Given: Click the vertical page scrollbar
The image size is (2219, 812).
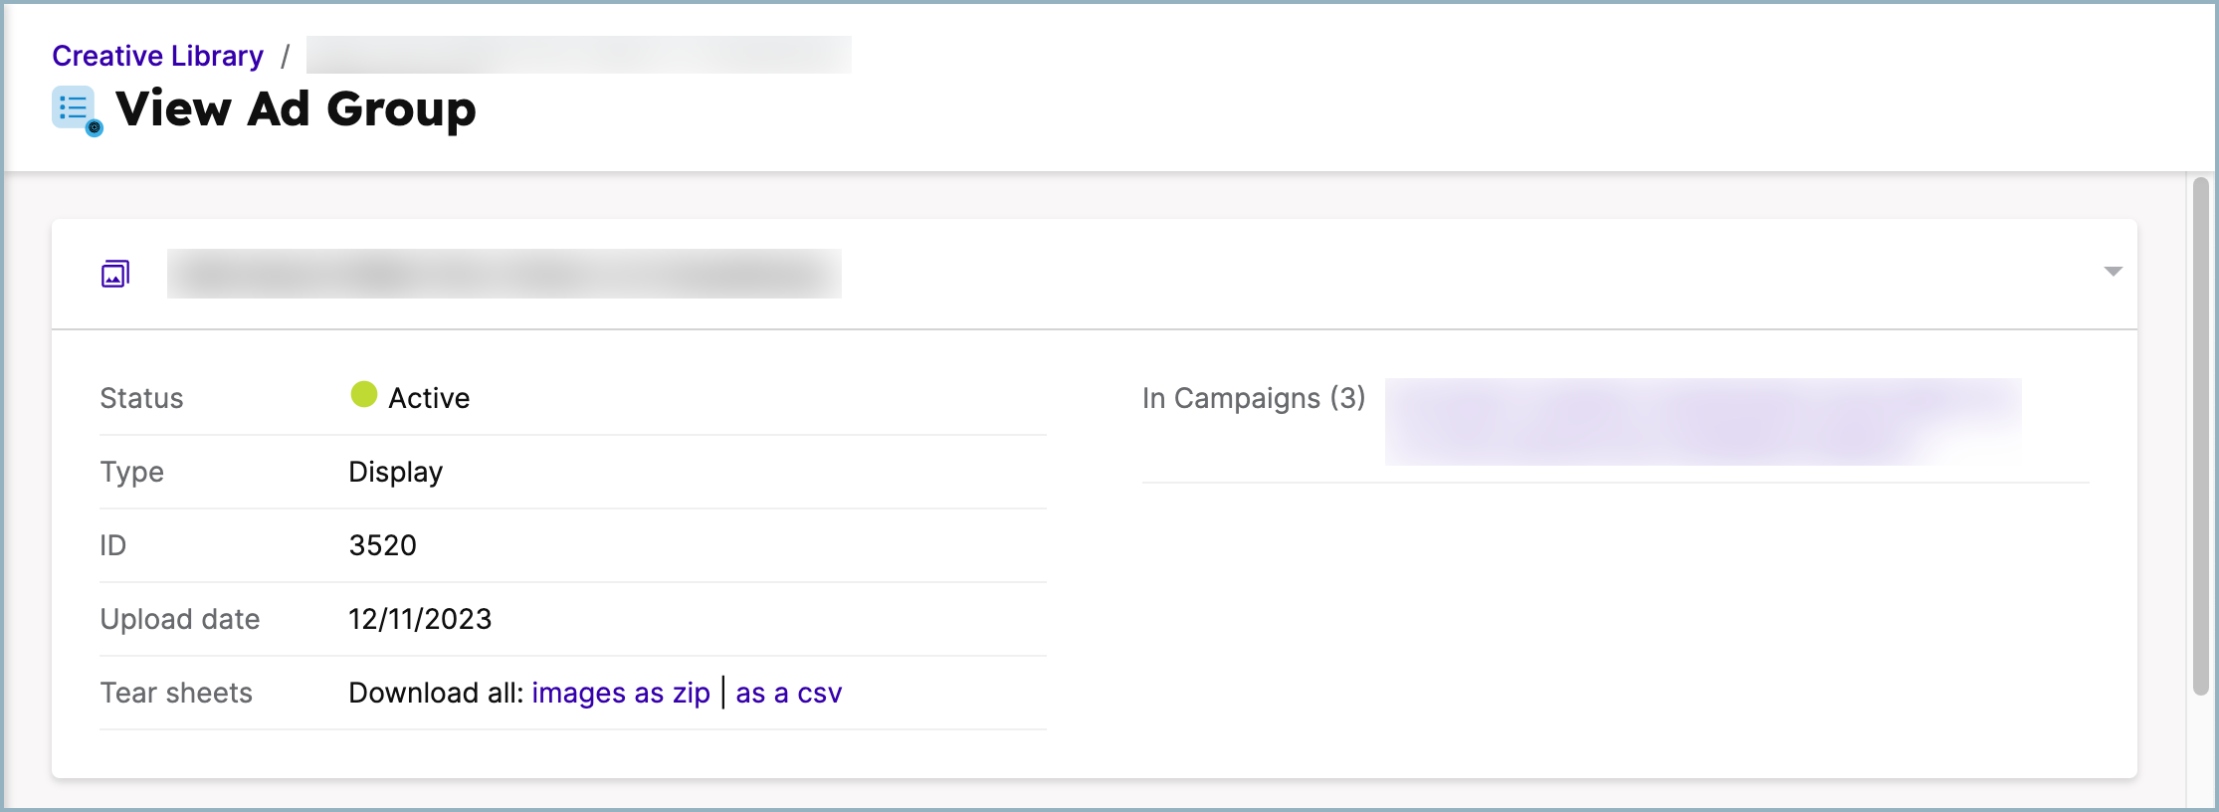Looking at the screenshot, I should pos(2200,436).
